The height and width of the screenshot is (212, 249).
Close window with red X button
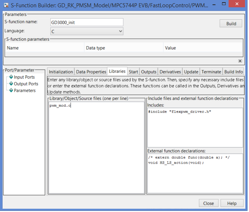pyautogui.click(x=237, y=4)
